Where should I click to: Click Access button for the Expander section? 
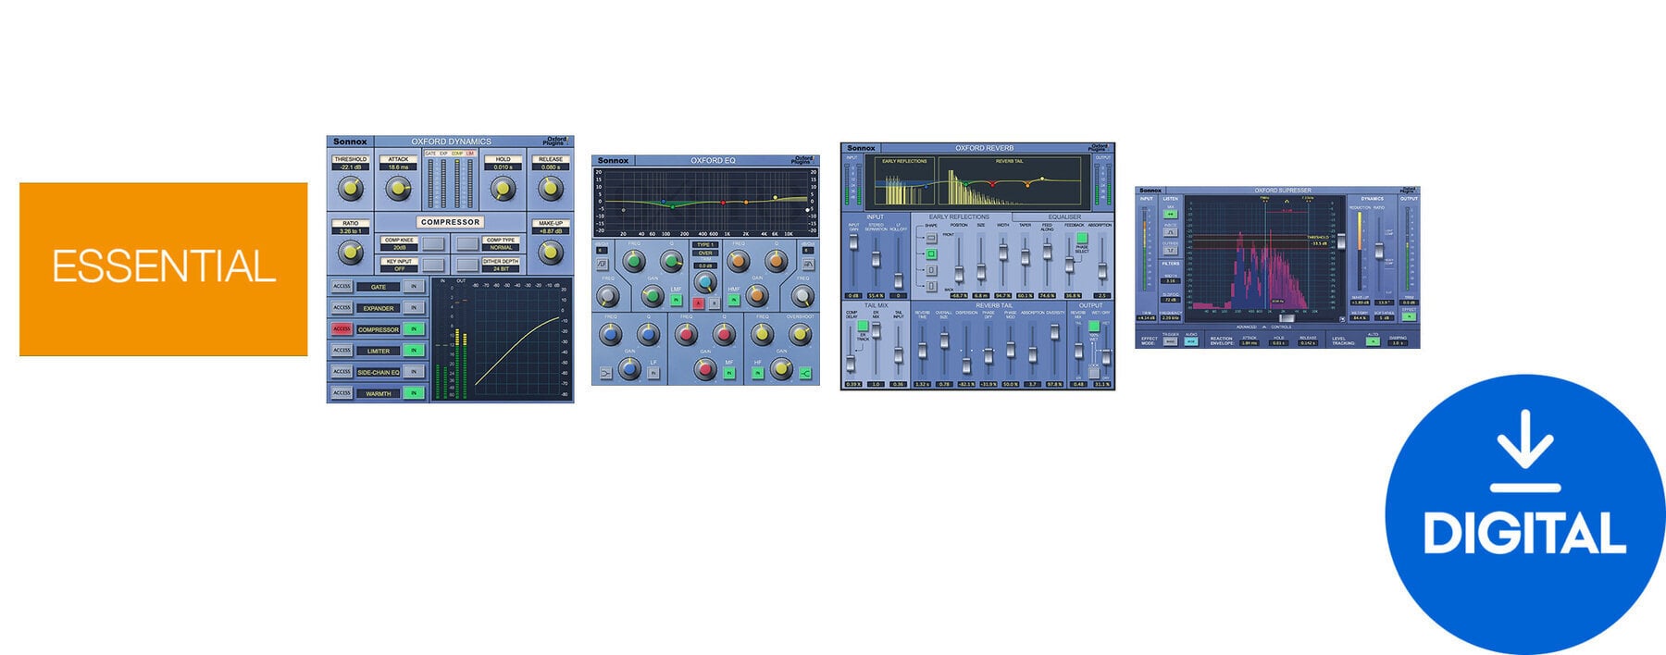tap(342, 307)
